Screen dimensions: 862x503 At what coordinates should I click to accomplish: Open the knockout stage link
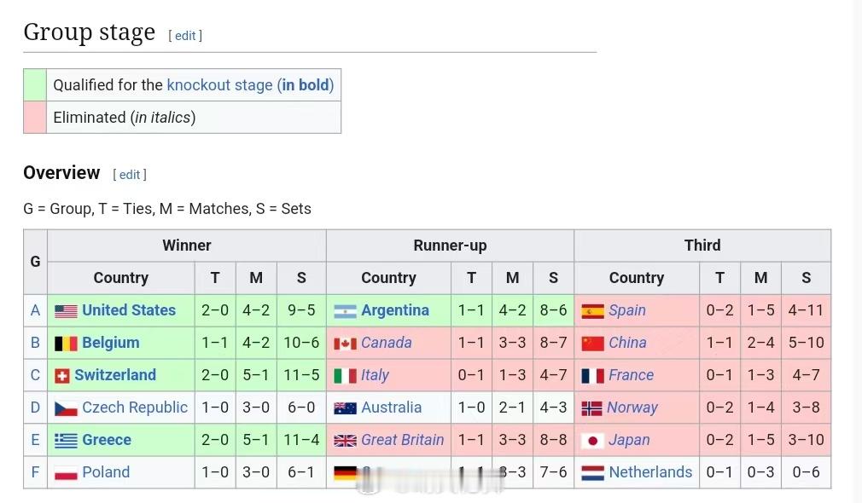click(219, 85)
